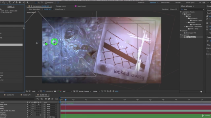Click the current time 0:00:00:10 display
Screen dimensions: 211x118
(x=49, y=91)
